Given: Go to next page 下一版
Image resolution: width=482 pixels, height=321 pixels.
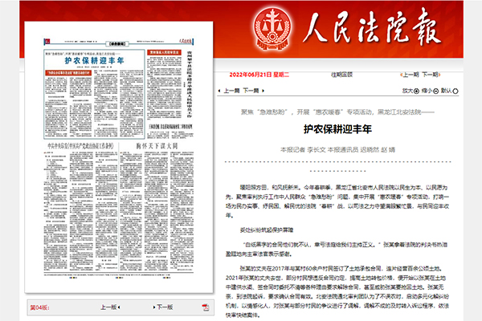Looking at the screenshot, I should (x=162, y=306).
